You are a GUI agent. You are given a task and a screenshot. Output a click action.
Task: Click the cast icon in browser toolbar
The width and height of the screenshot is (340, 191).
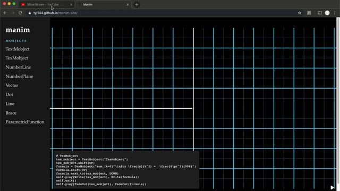coord(319,13)
